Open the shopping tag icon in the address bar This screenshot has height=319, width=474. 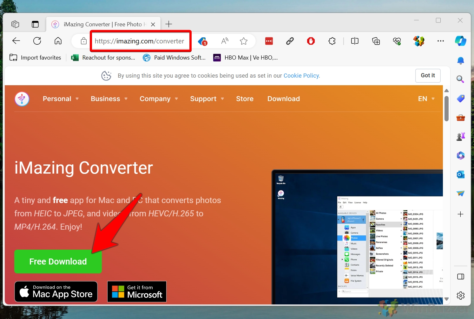[x=203, y=41]
